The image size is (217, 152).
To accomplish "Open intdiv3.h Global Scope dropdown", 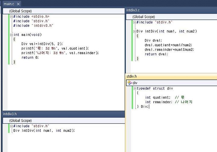I will point(64,121).
